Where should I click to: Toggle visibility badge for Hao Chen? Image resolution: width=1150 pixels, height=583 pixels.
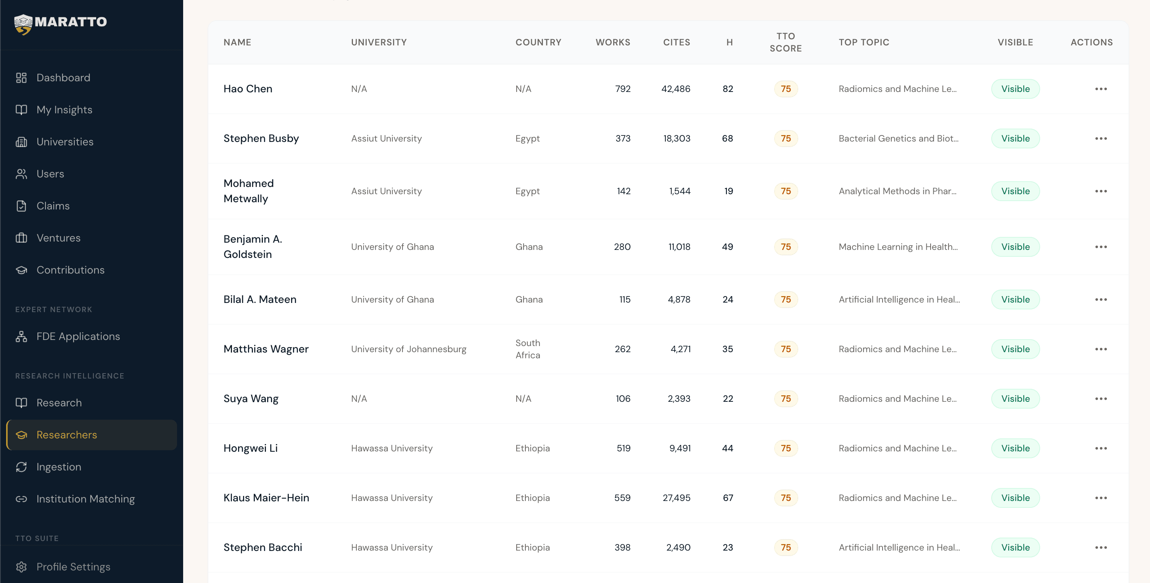1015,89
